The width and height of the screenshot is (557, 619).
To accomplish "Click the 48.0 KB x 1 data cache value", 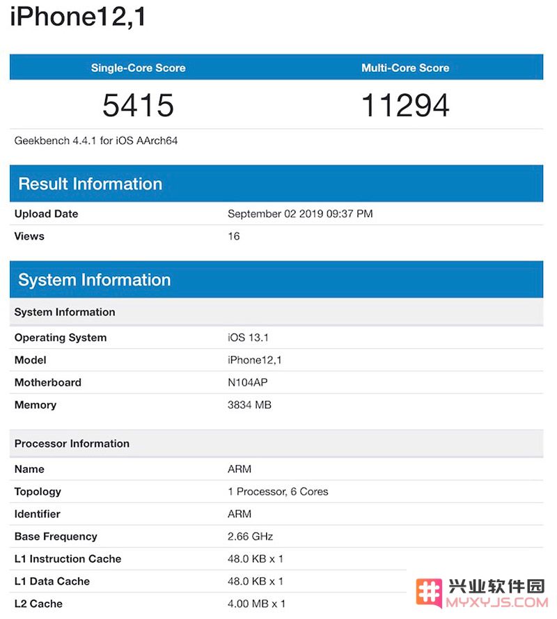I will click(256, 581).
